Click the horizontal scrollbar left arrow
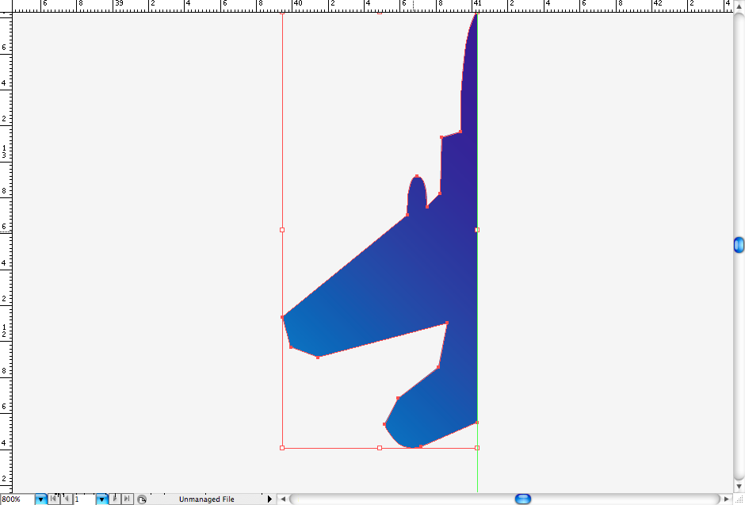 [282, 499]
